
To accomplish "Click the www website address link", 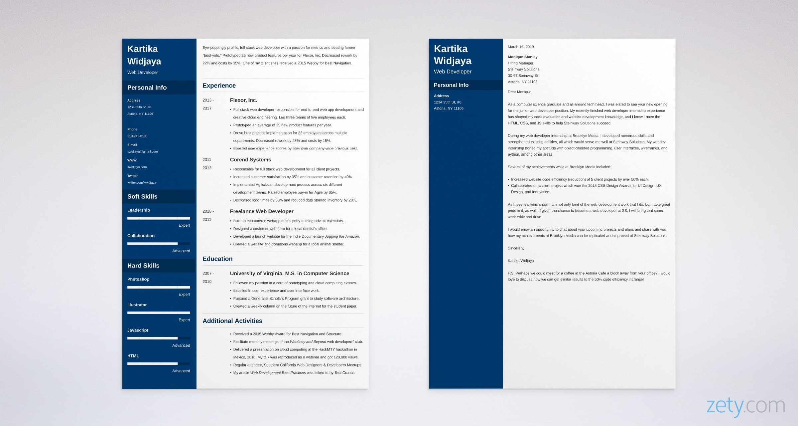I will click(x=139, y=167).
